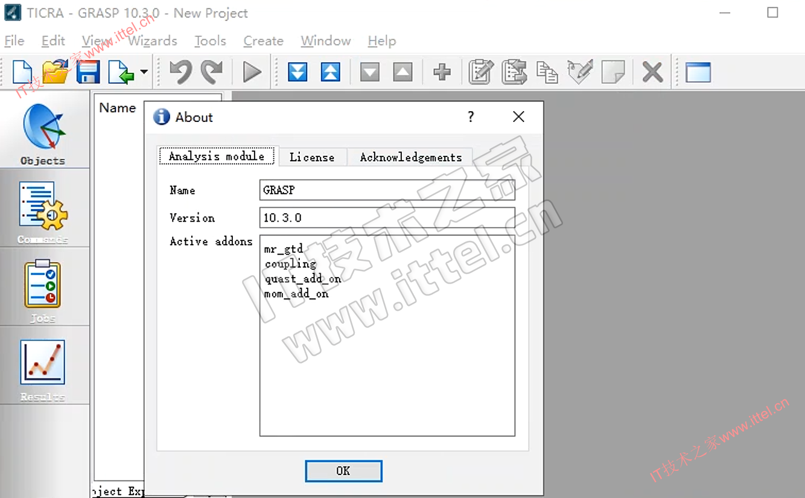Click the Undo arrow icon
The image size is (805, 498).
coord(180,72)
